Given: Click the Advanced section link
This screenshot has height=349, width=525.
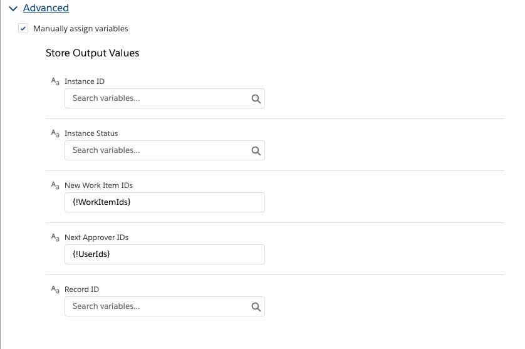Looking at the screenshot, I should 46,8.
